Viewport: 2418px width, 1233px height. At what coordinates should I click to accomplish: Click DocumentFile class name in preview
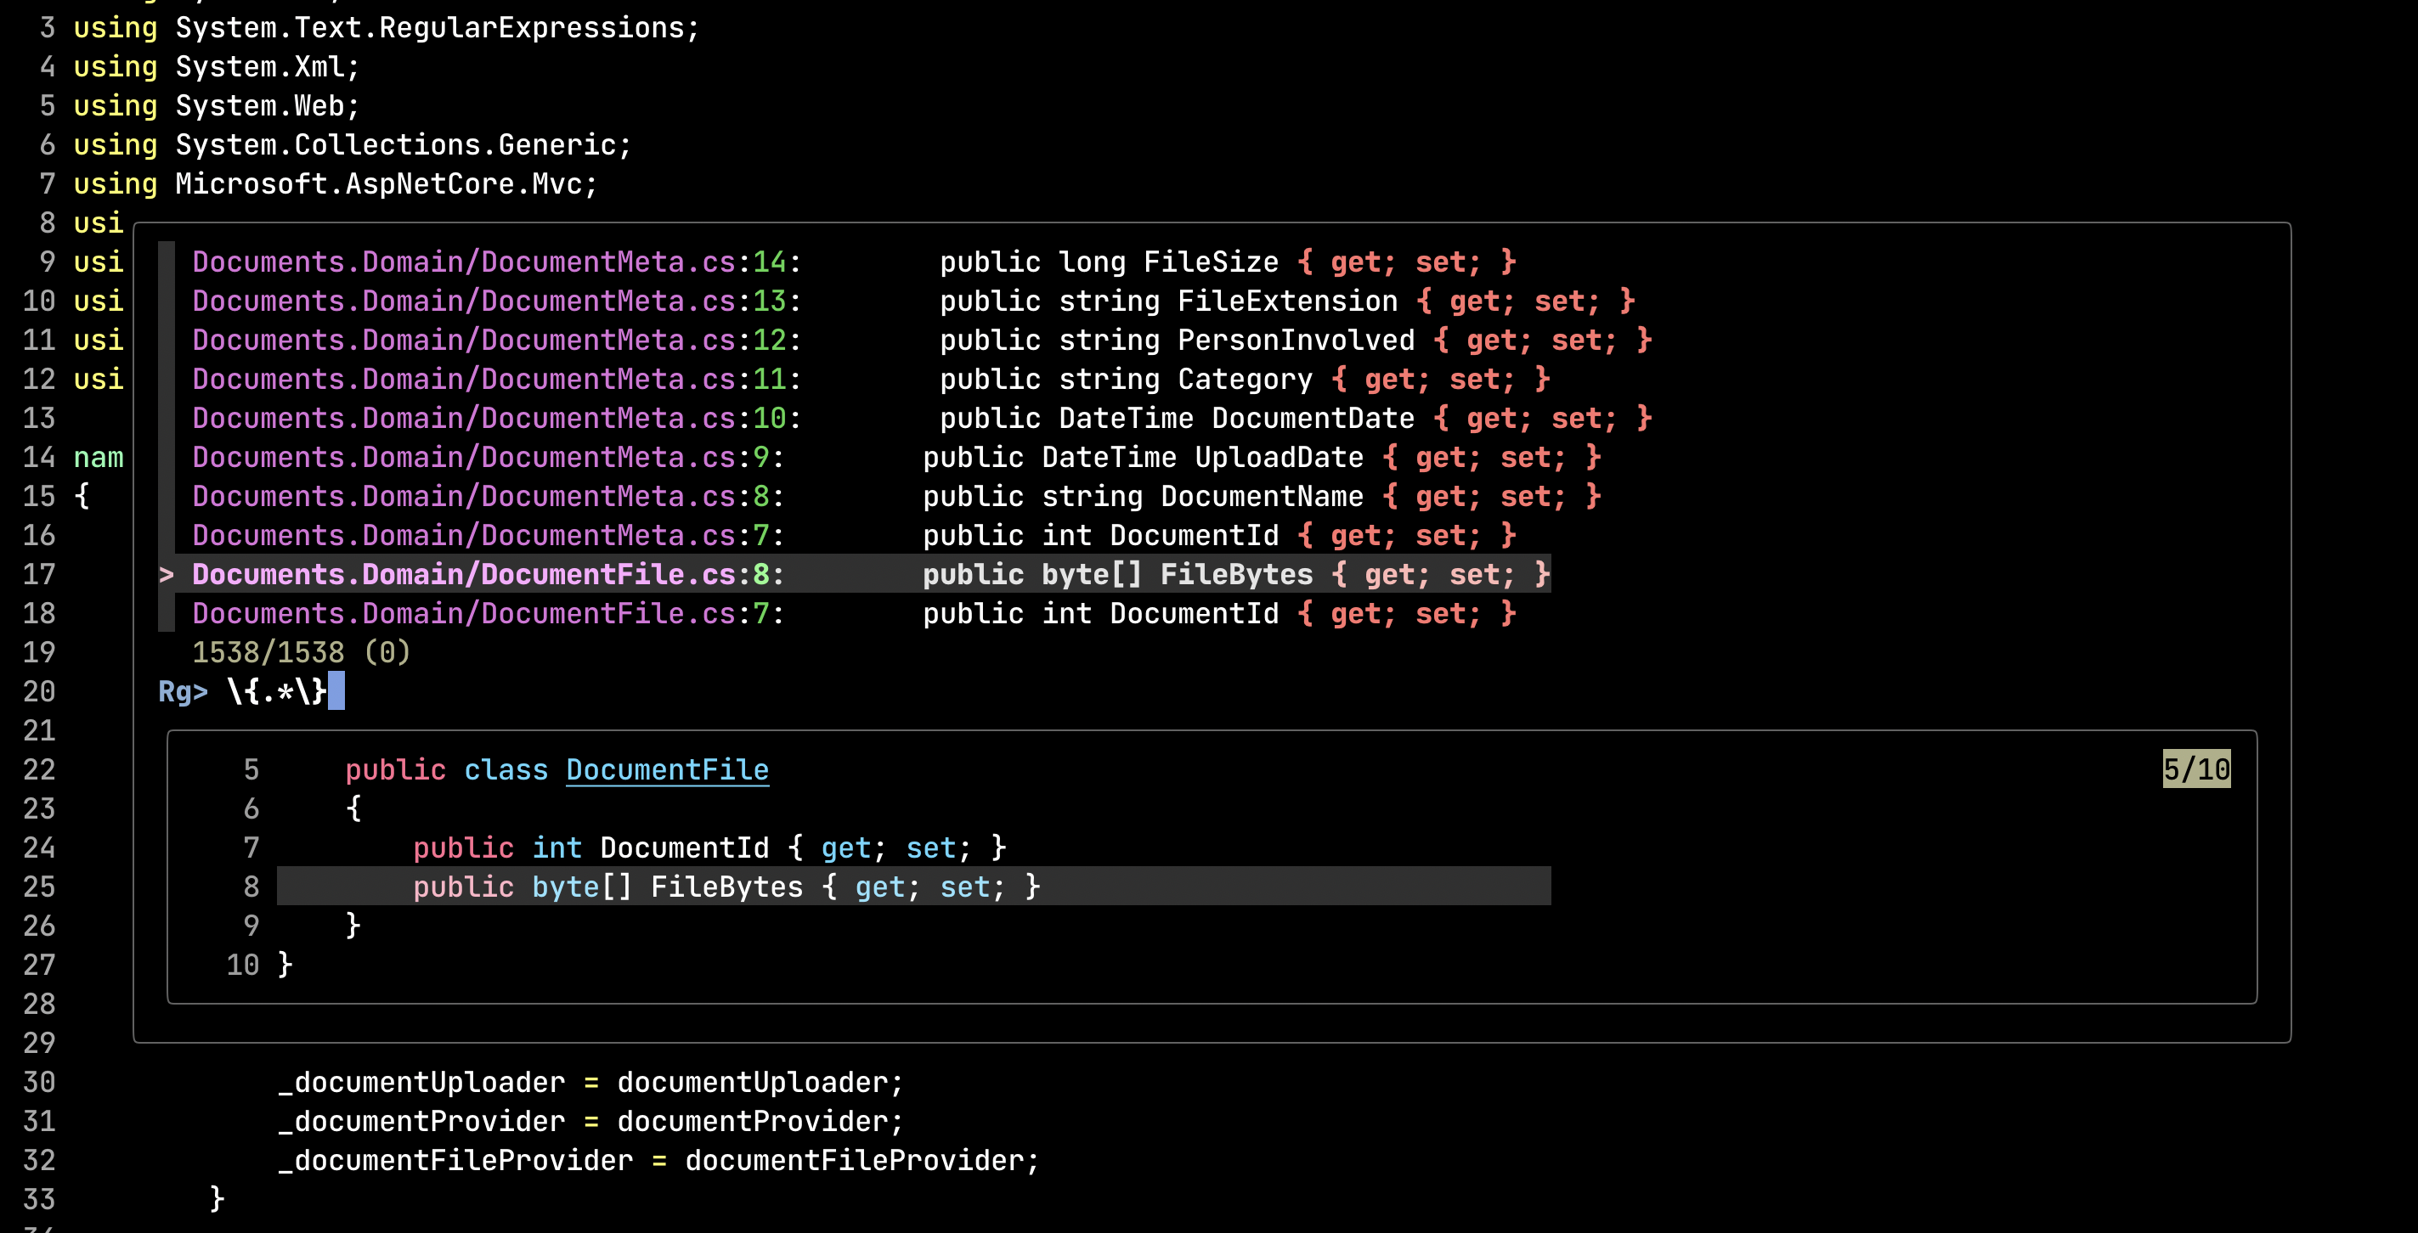pos(668,769)
